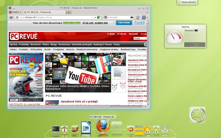This screenshot has width=221, height=138.
Task: Launch GIMP from the dock
Action: pyautogui.click(x=75, y=129)
